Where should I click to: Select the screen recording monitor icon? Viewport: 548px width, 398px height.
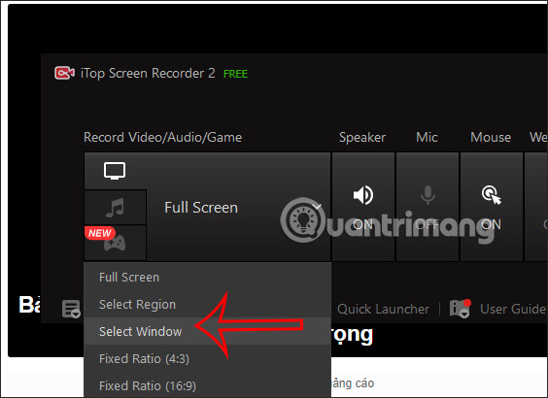[x=115, y=171]
